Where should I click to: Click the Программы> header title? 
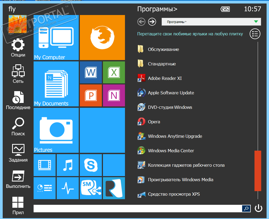tap(157, 9)
